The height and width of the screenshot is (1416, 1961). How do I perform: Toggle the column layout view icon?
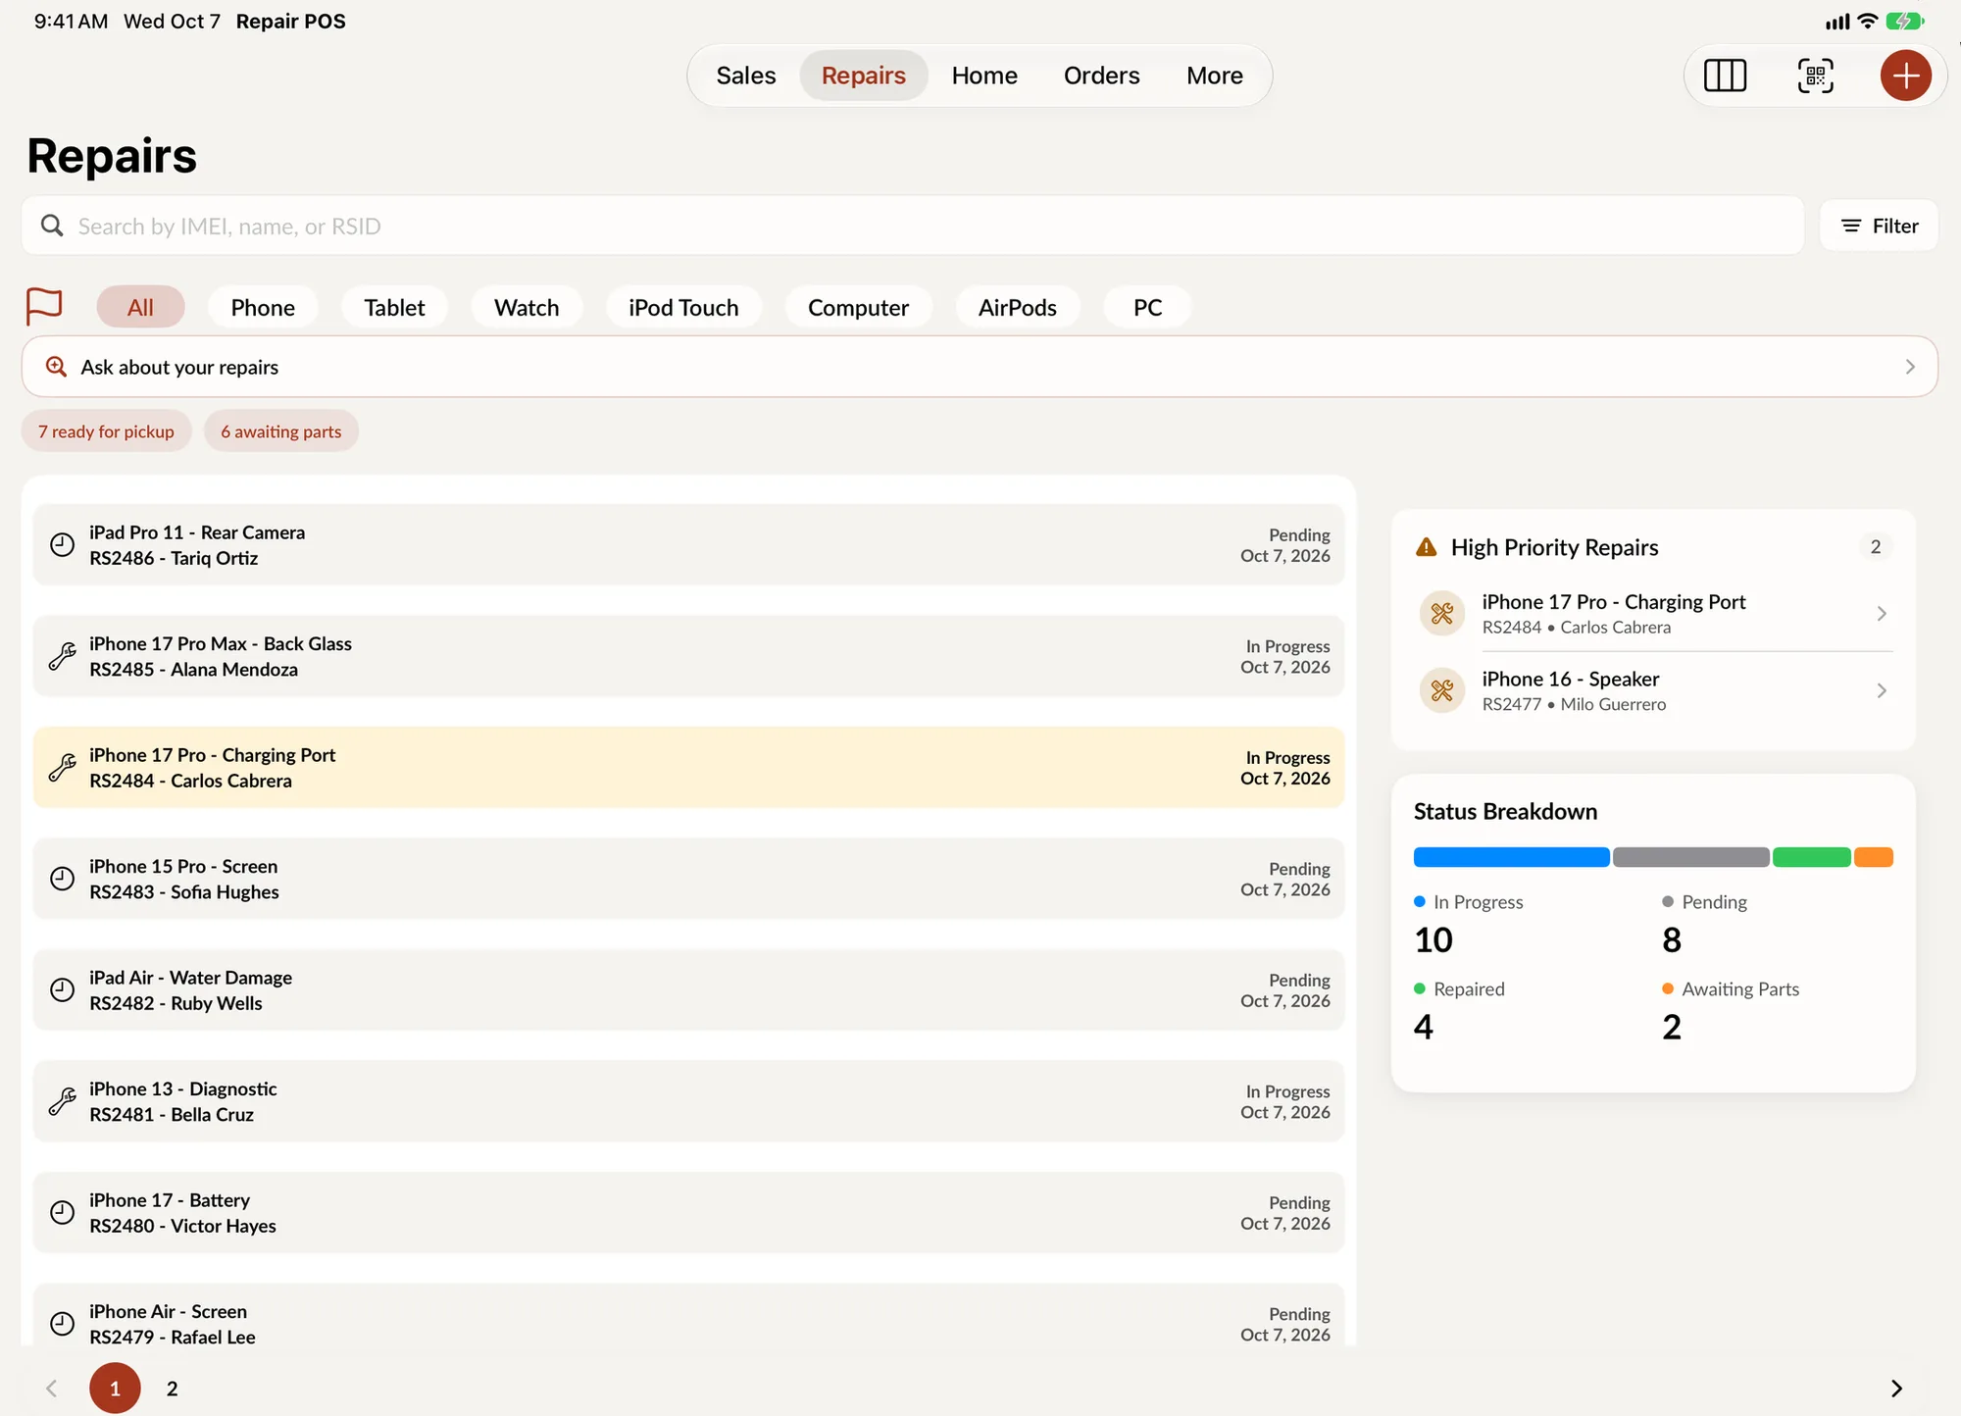(x=1725, y=76)
